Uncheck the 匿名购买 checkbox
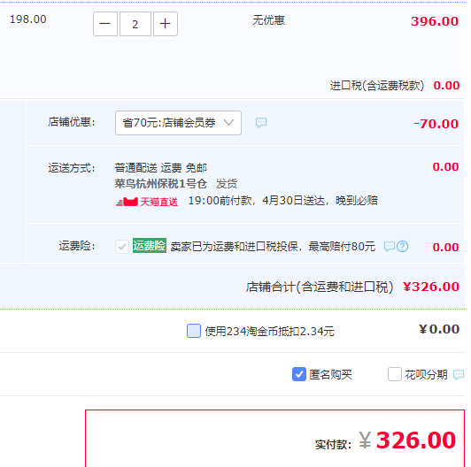This screenshot has height=467, width=471. click(x=299, y=374)
